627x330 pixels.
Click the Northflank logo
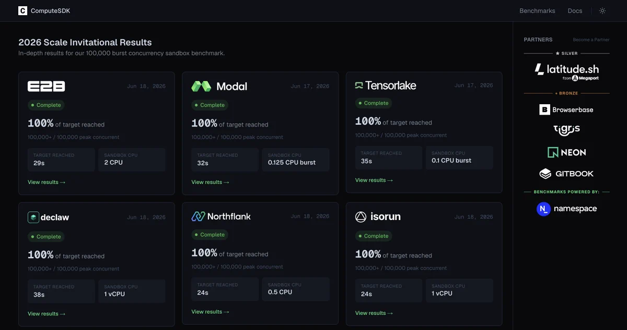tap(221, 216)
